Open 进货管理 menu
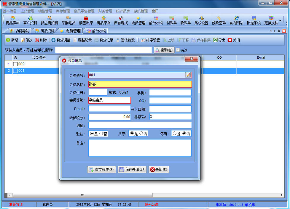 pos(27,11)
